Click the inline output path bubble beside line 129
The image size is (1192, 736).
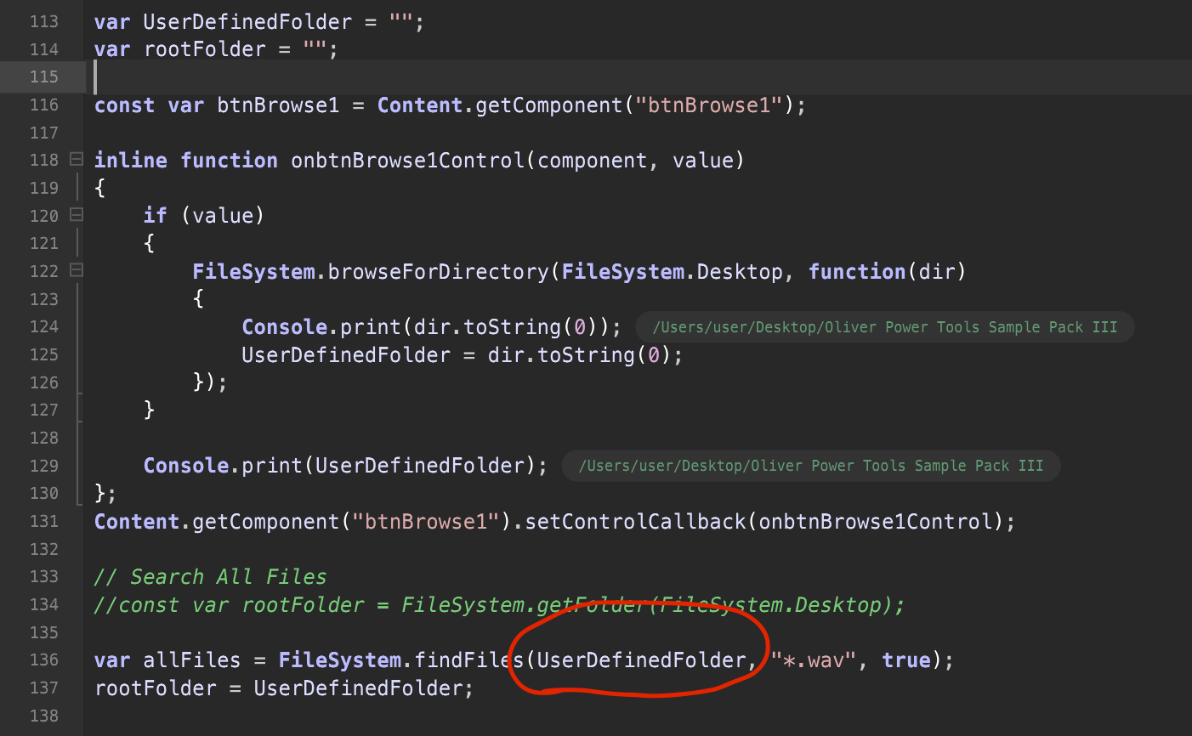tap(810, 465)
